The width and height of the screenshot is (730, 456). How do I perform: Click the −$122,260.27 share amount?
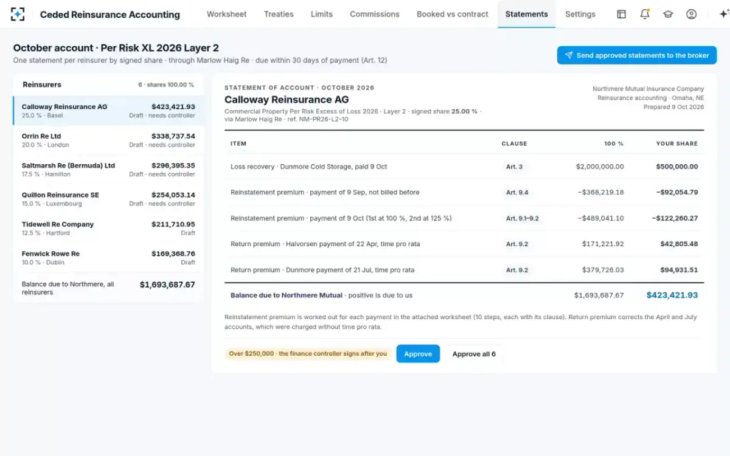[x=675, y=218]
